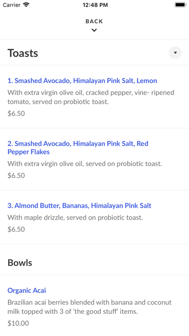Open item 2 Smashed Avocado Red Pepper Flakes
Viewport: 189px width, 336px height.
click(x=78, y=148)
